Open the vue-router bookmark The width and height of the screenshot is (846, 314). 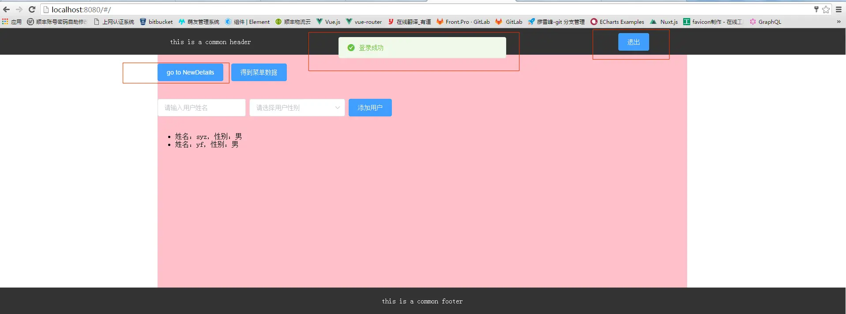point(364,22)
